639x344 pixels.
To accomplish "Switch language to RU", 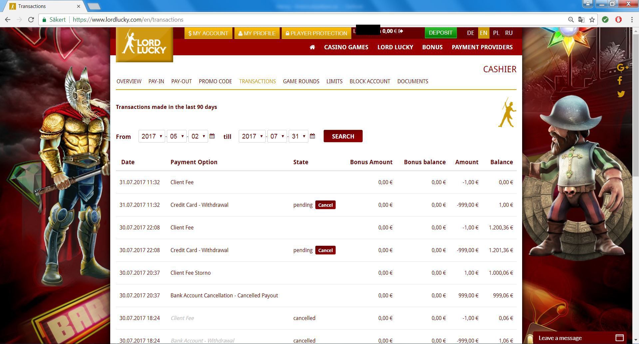I will 509,33.
